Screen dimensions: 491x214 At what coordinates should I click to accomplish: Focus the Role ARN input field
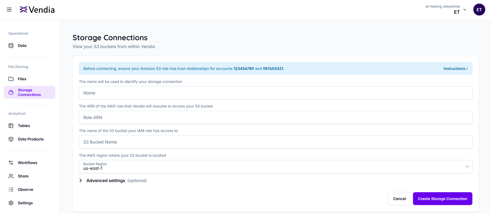tap(275, 118)
